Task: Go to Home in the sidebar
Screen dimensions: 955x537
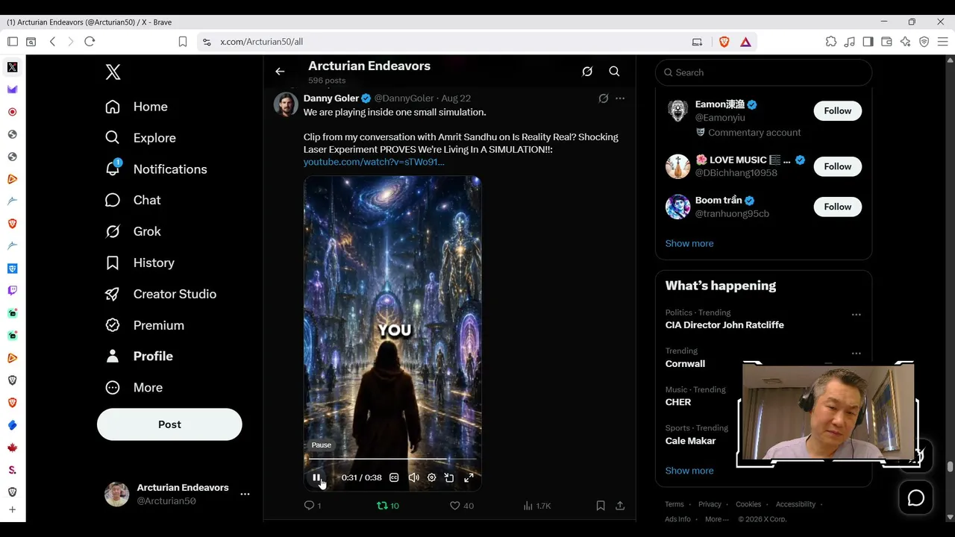Action: (x=137, y=107)
